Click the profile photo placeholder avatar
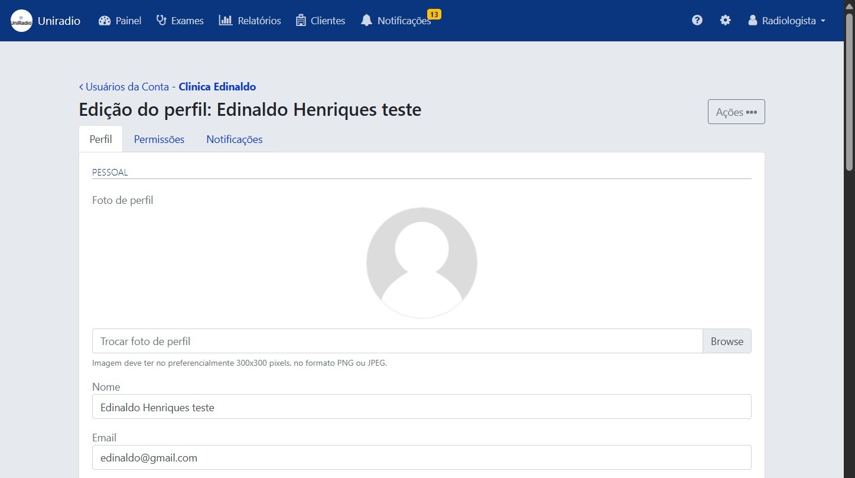The image size is (855, 478). tap(421, 262)
